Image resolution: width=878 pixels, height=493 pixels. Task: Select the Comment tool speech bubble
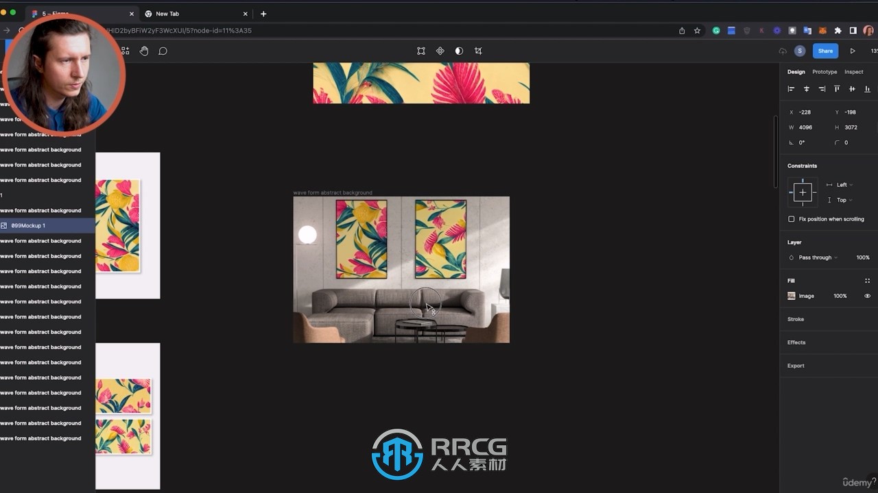163,51
